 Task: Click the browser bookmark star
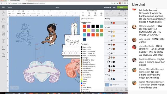(x=114, y=3)
